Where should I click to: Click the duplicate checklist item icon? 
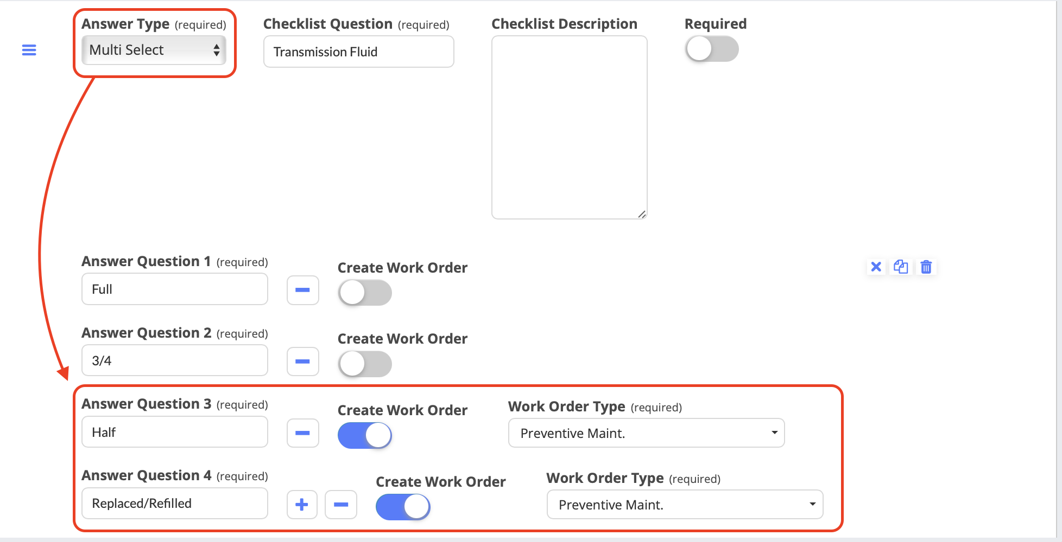(901, 267)
